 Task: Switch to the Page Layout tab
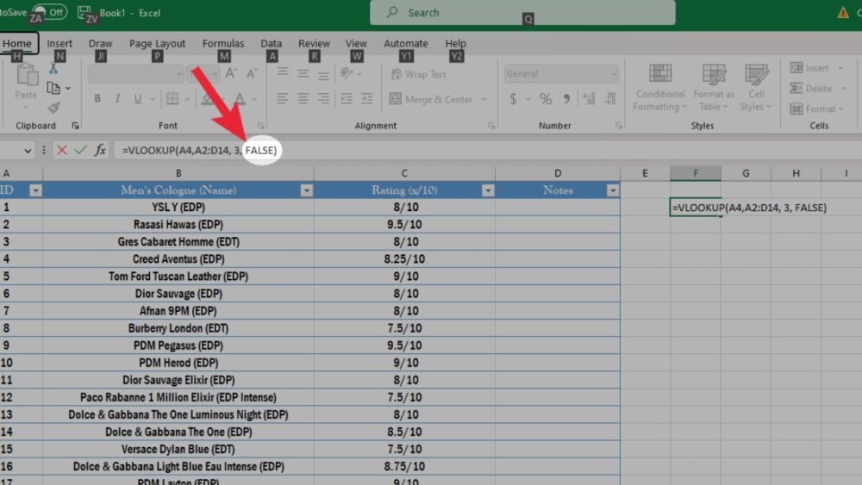[x=157, y=43]
